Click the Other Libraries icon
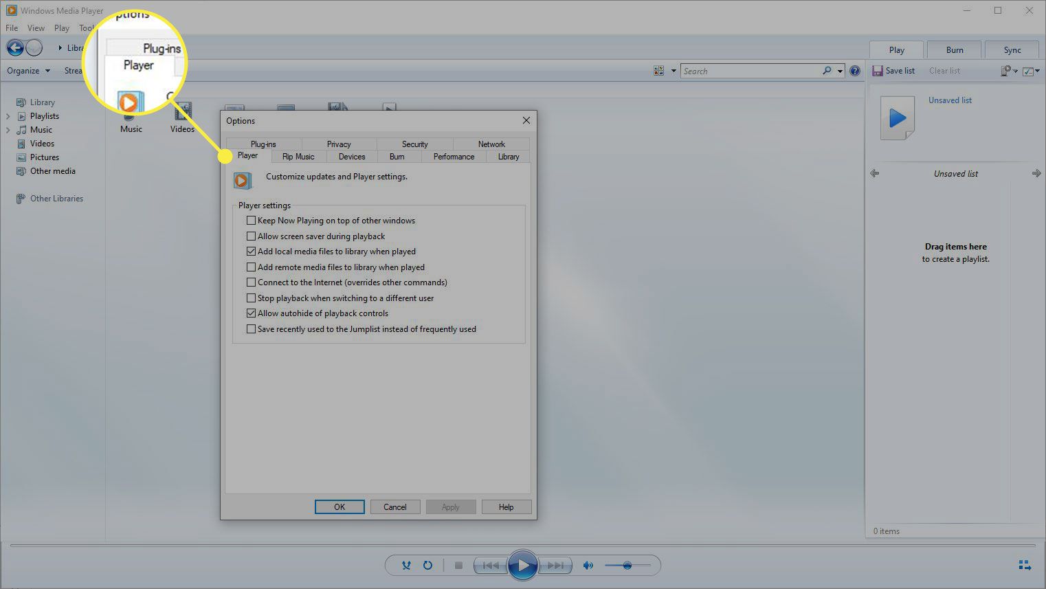 coord(21,199)
